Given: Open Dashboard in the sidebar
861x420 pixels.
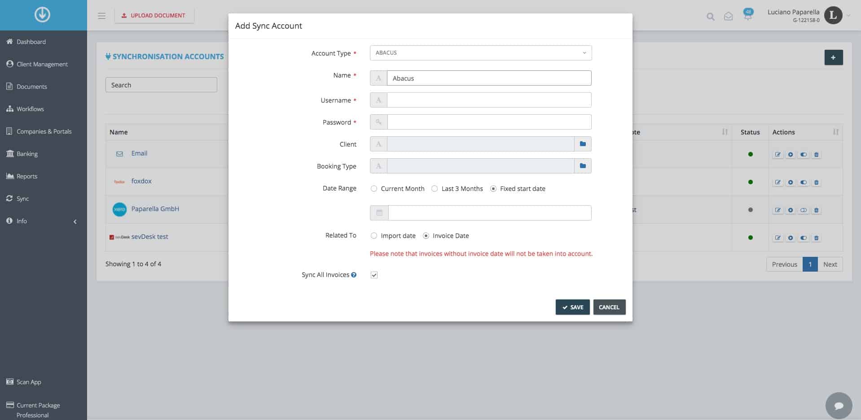Looking at the screenshot, I should tap(31, 42).
